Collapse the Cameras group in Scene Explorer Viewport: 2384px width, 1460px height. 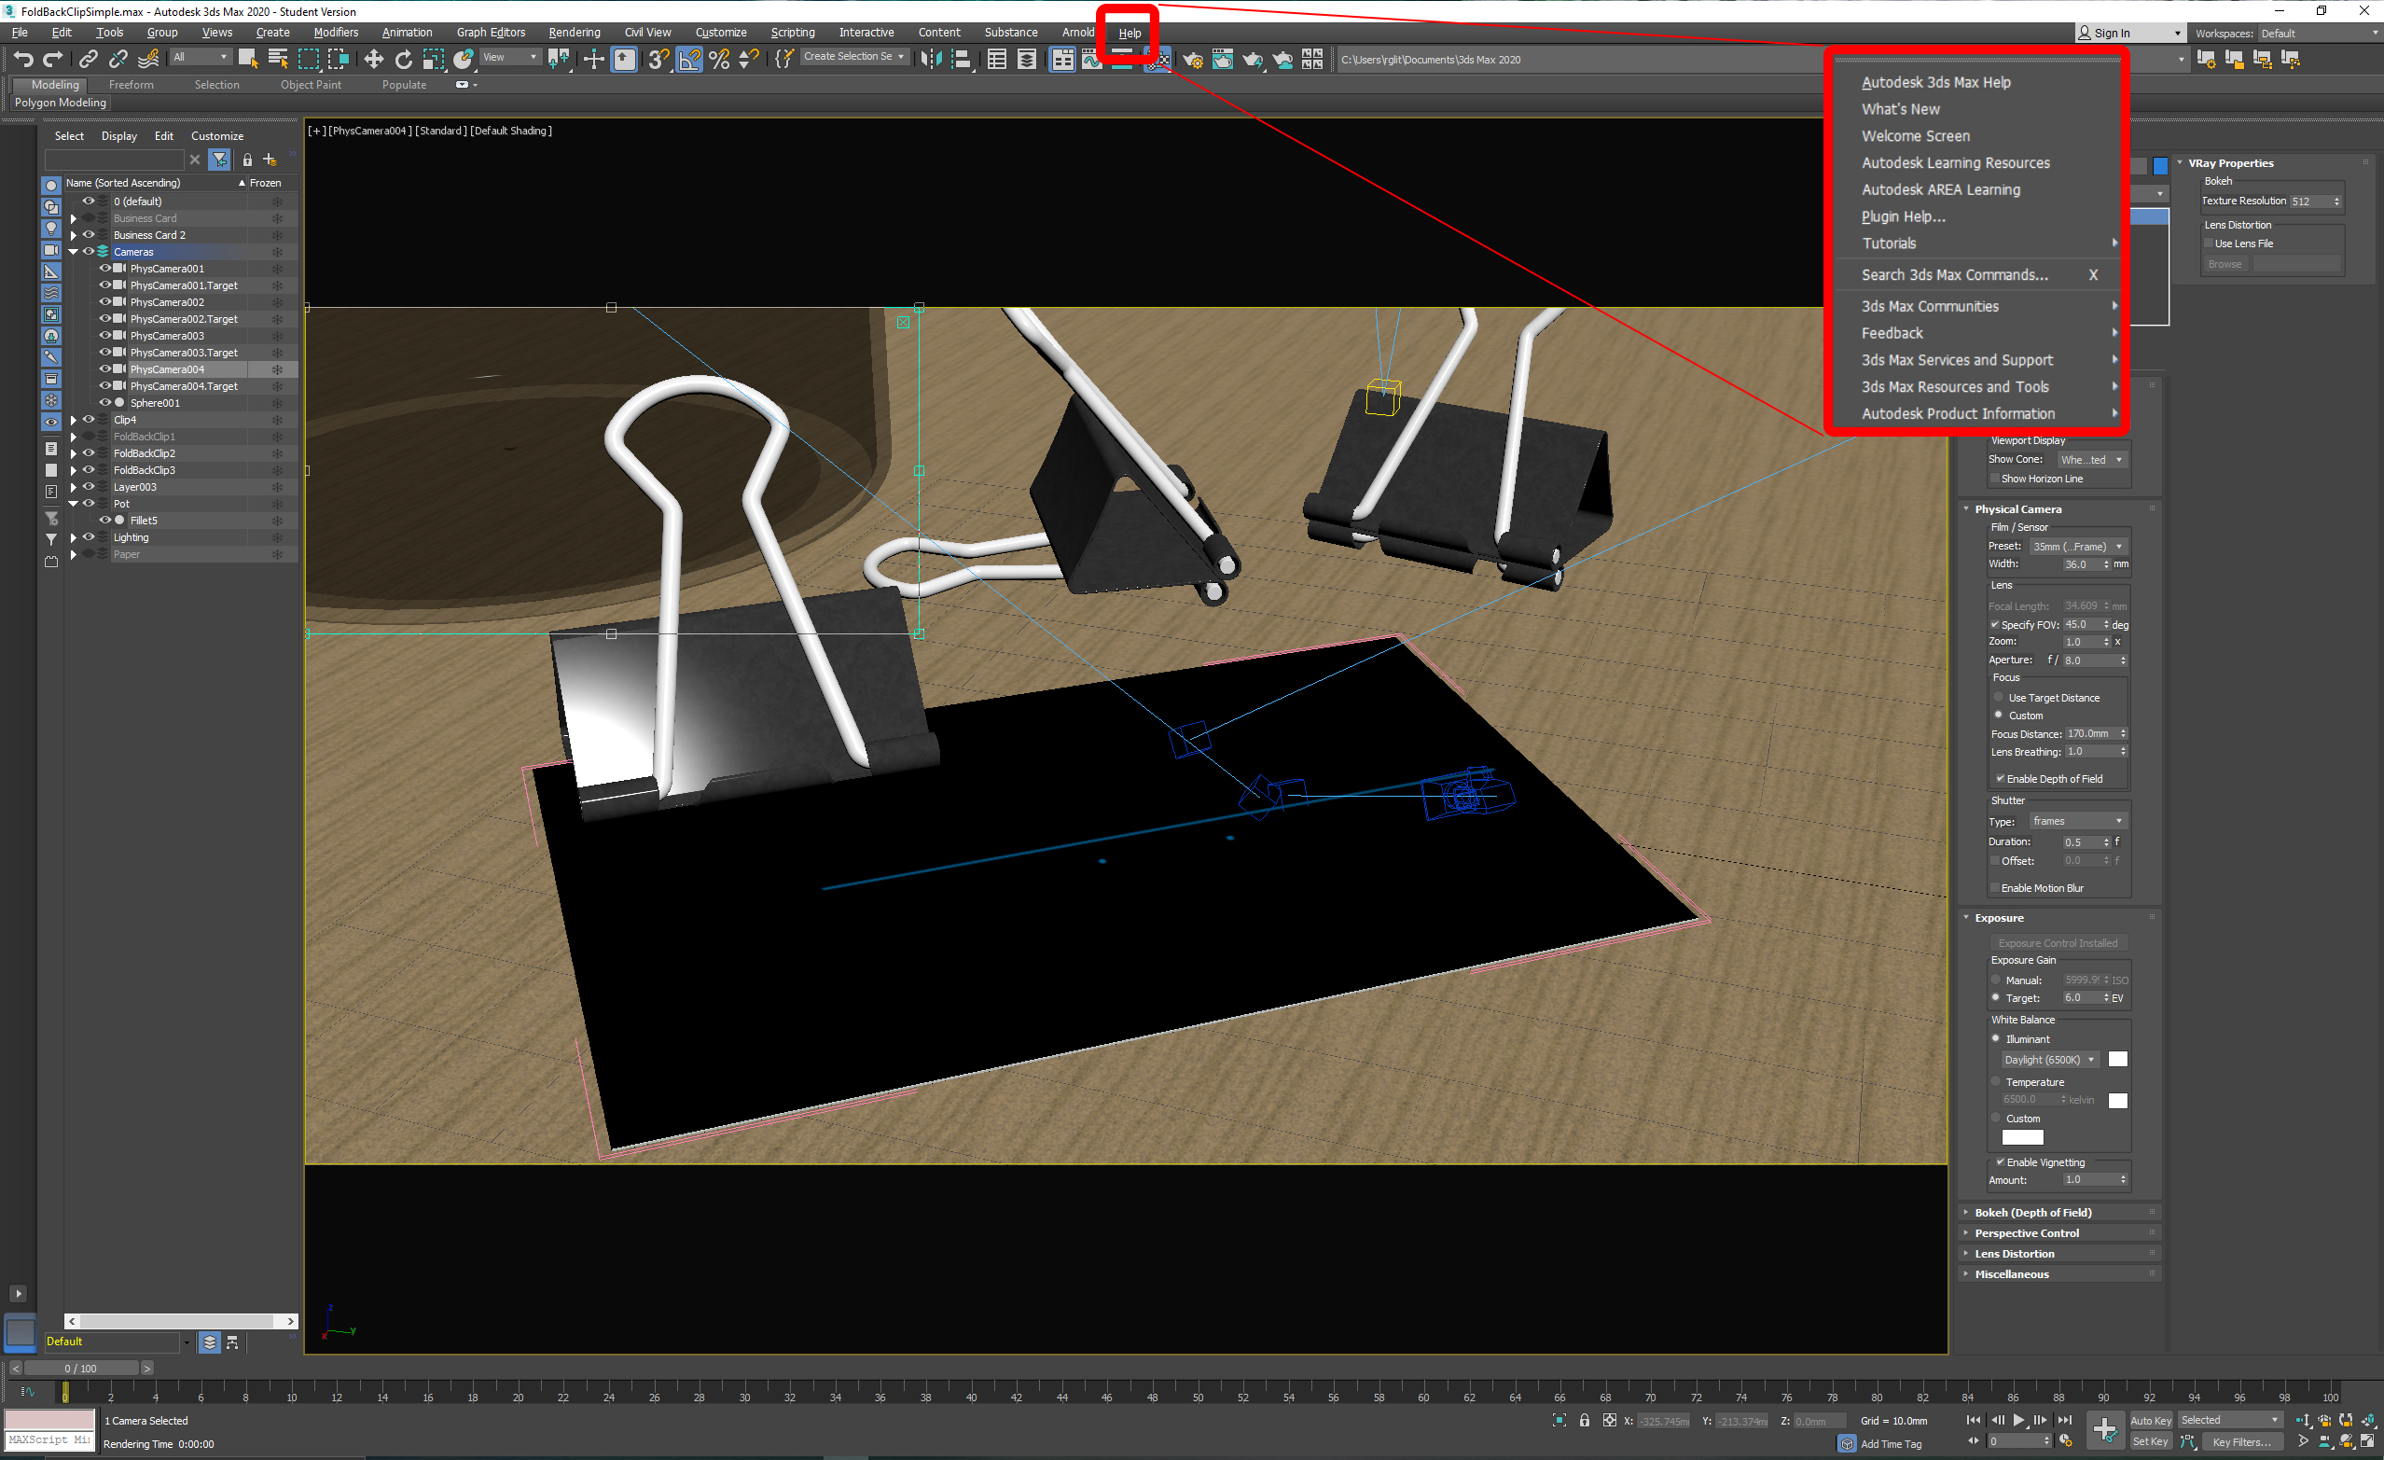tap(73, 251)
